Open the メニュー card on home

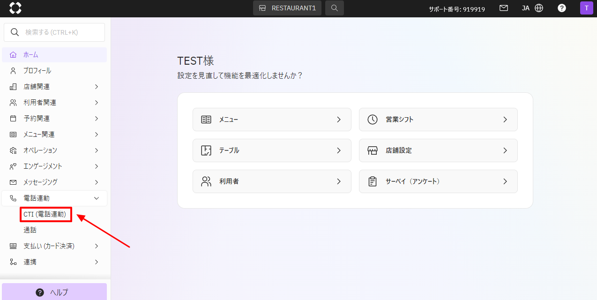coord(272,120)
